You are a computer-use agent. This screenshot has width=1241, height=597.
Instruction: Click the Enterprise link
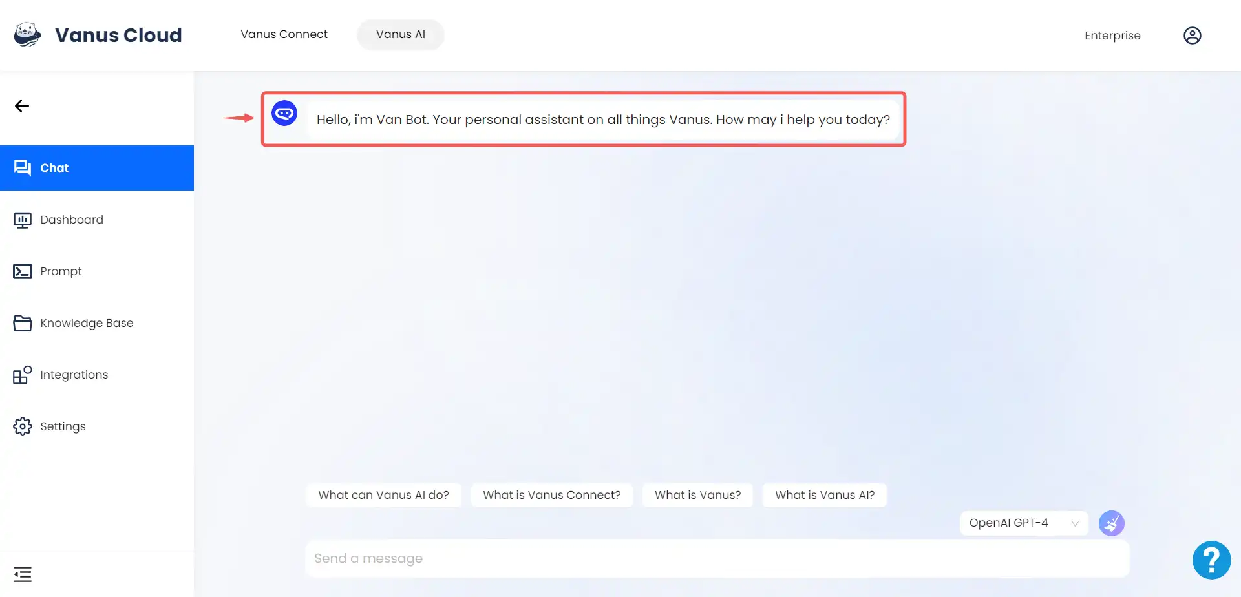click(x=1112, y=36)
